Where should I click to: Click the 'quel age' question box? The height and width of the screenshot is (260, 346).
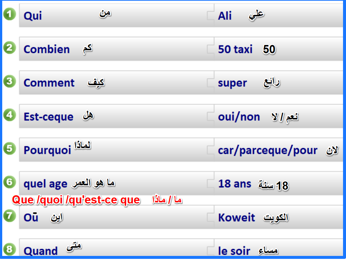click(x=115, y=183)
